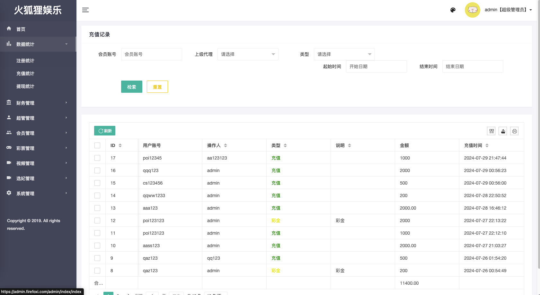Click the 检索 search button
Image resolution: width=540 pixels, height=295 pixels.
[x=131, y=87]
